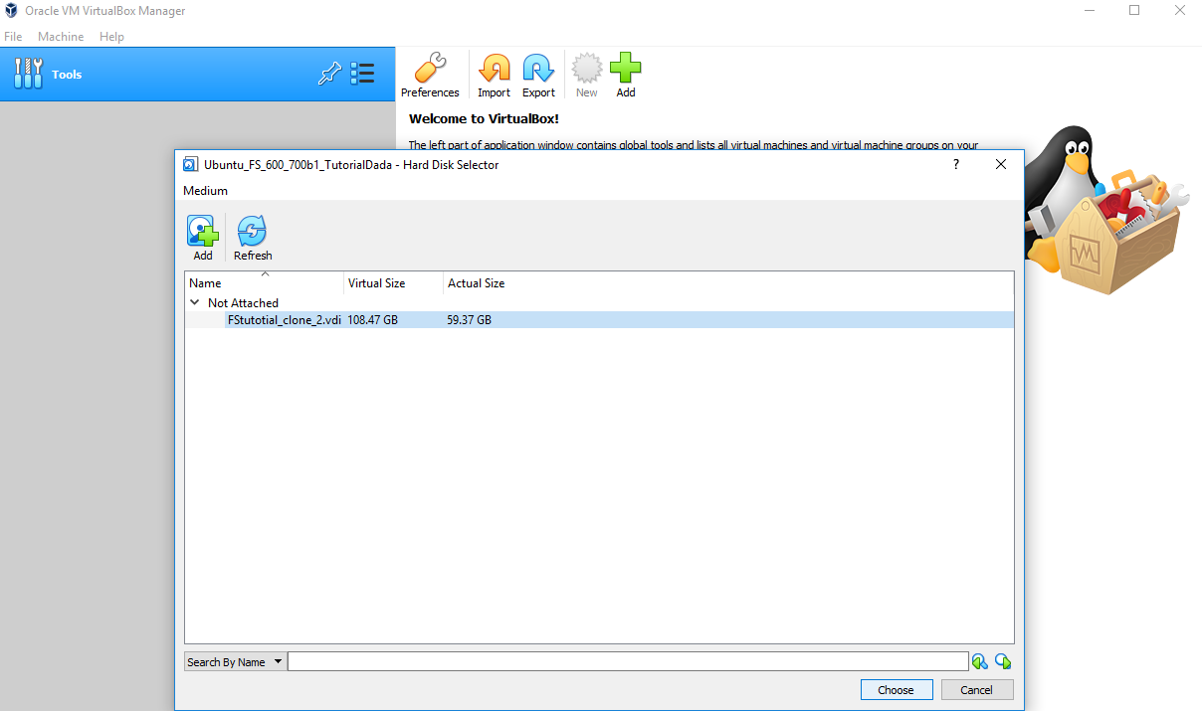Click the Export appliance icon
This screenshot has width=1202, height=711.
[x=538, y=70]
